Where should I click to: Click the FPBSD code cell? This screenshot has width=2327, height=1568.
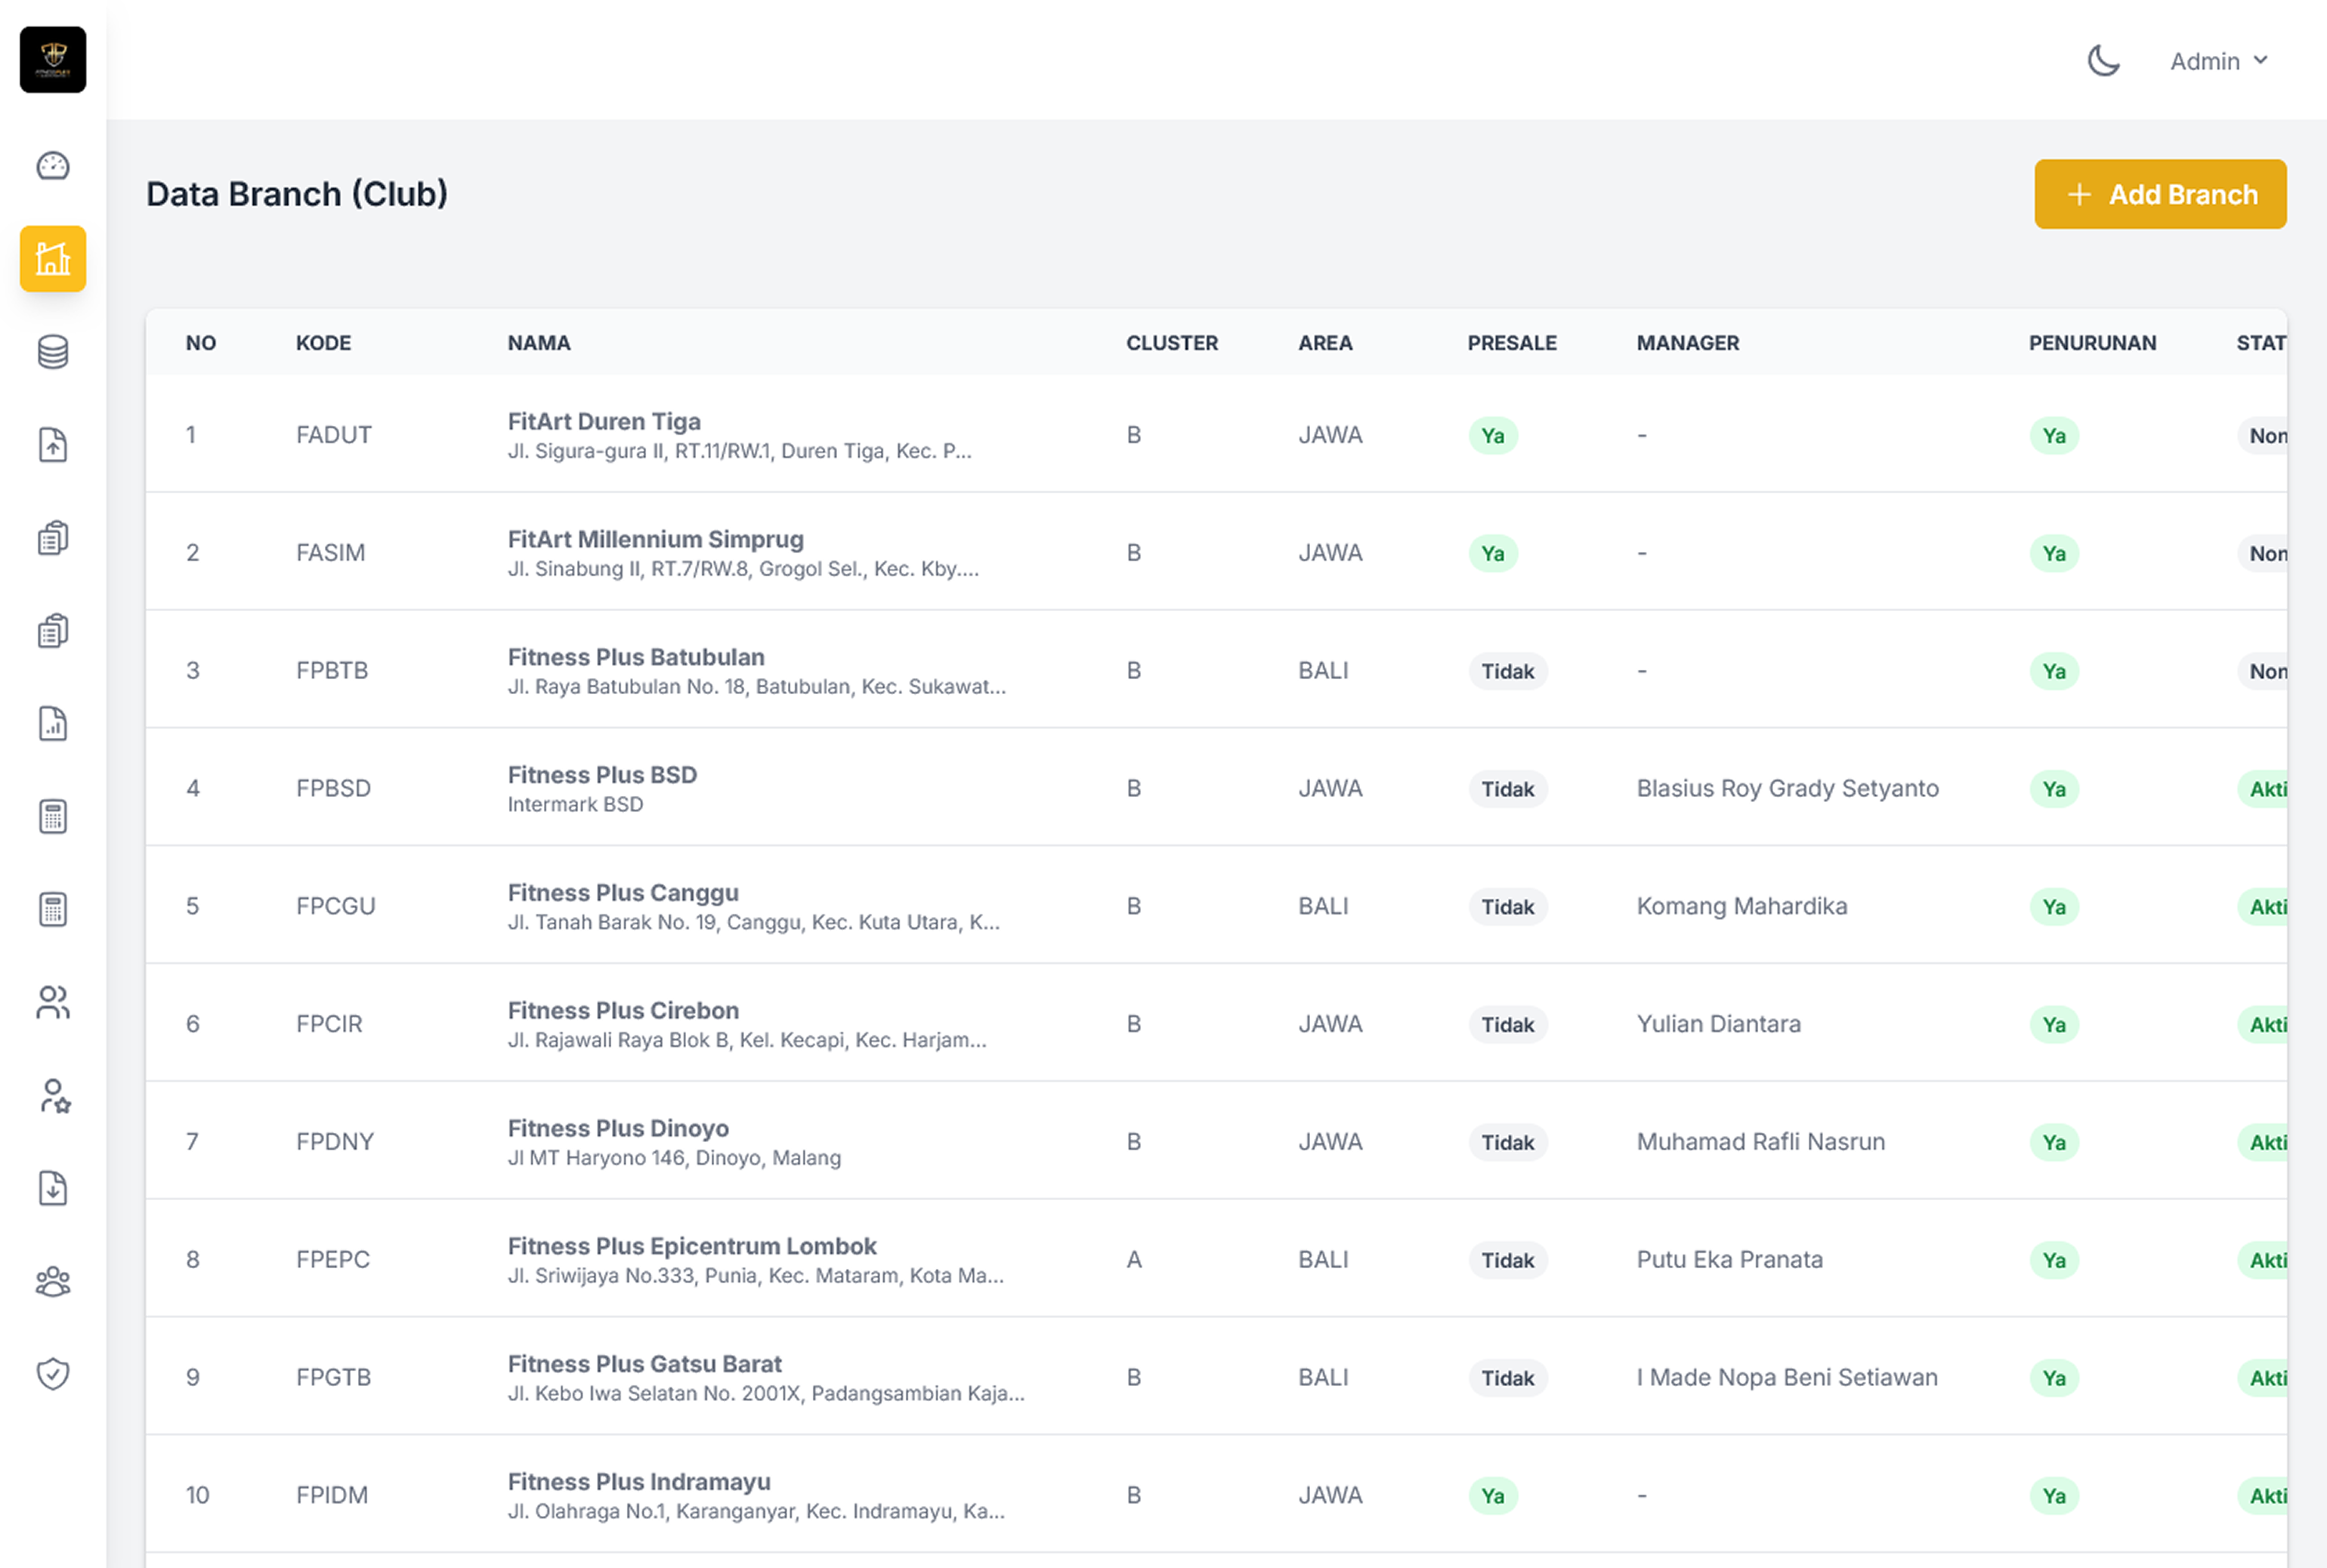pyautogui.click(x=333, y=789)
